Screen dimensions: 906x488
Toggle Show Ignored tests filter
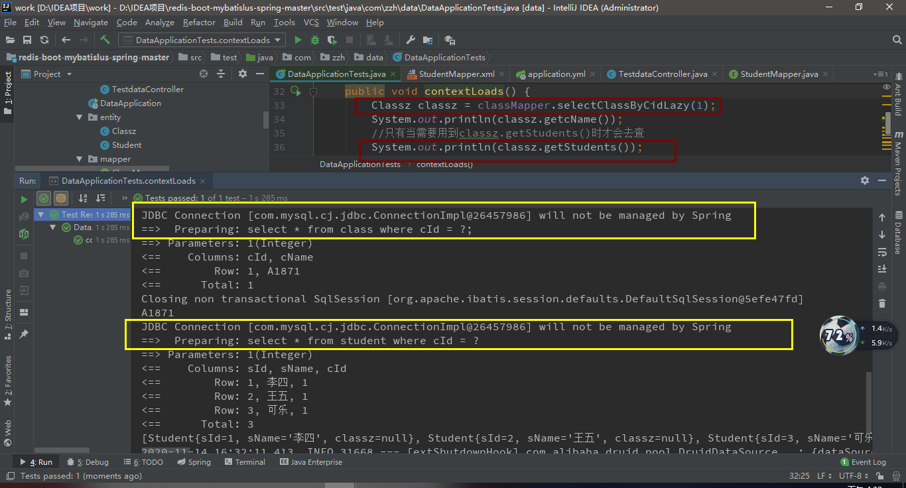[x=61, y=198]
